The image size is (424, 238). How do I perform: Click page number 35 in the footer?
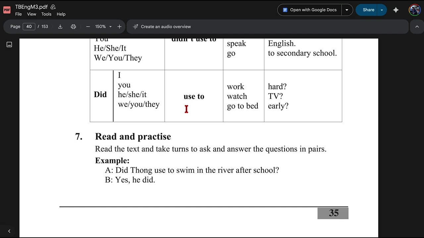click(x=334, y=213)
